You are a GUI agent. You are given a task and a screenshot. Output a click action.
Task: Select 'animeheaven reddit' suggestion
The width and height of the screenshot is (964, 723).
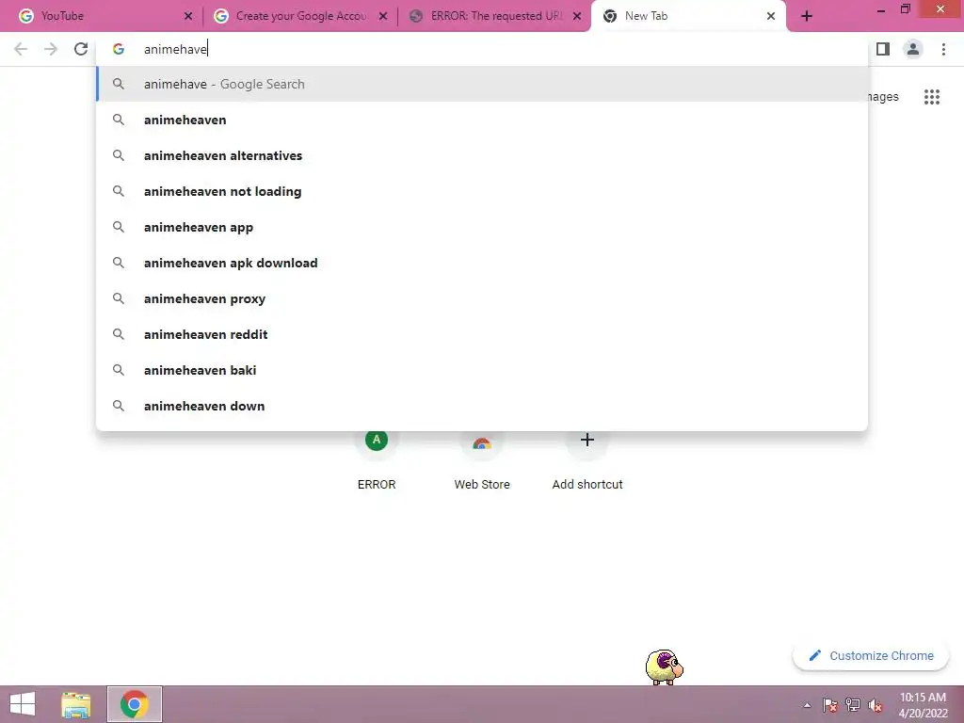482,334
